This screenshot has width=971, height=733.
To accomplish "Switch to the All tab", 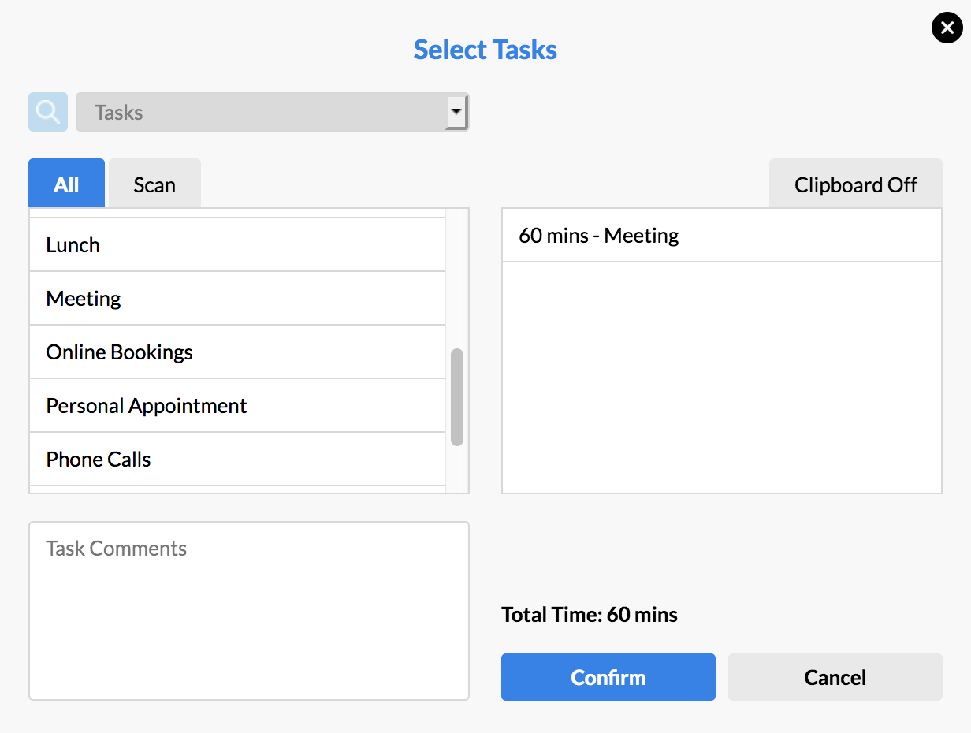I will [66, 184].
